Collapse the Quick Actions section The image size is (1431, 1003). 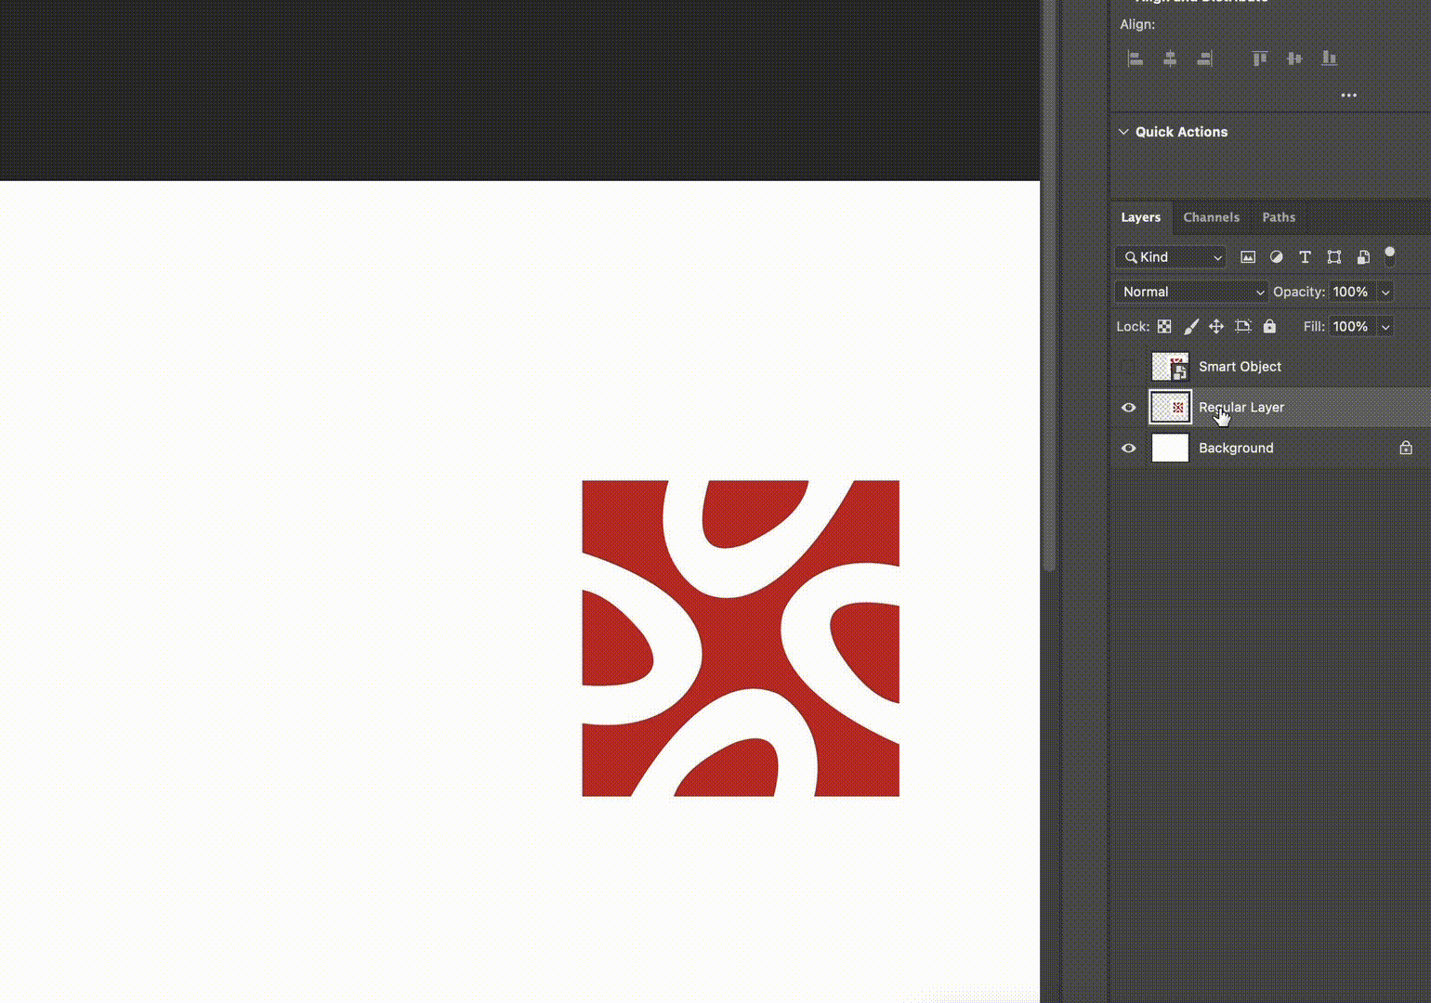coord(1123,132)
